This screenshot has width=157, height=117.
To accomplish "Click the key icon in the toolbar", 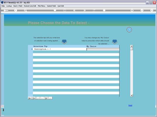I will 6,10.
